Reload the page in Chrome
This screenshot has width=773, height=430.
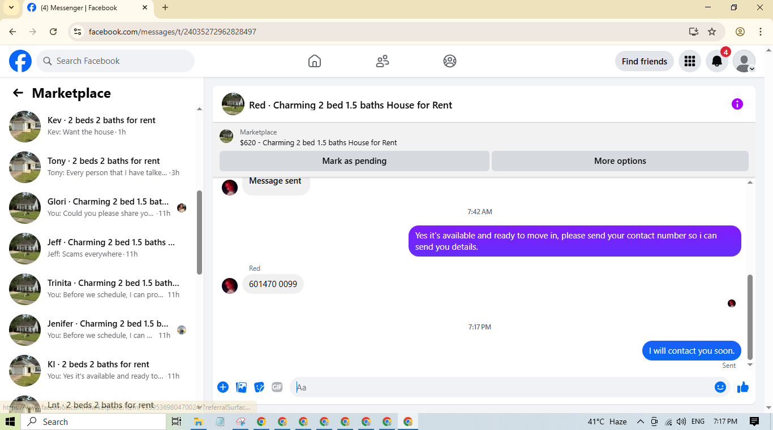click(53, 32)
